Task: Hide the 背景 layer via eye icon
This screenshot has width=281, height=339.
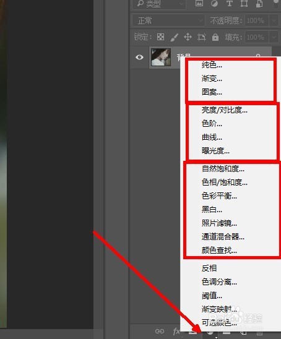Action: pyautogui.click(x=139, y=58)
